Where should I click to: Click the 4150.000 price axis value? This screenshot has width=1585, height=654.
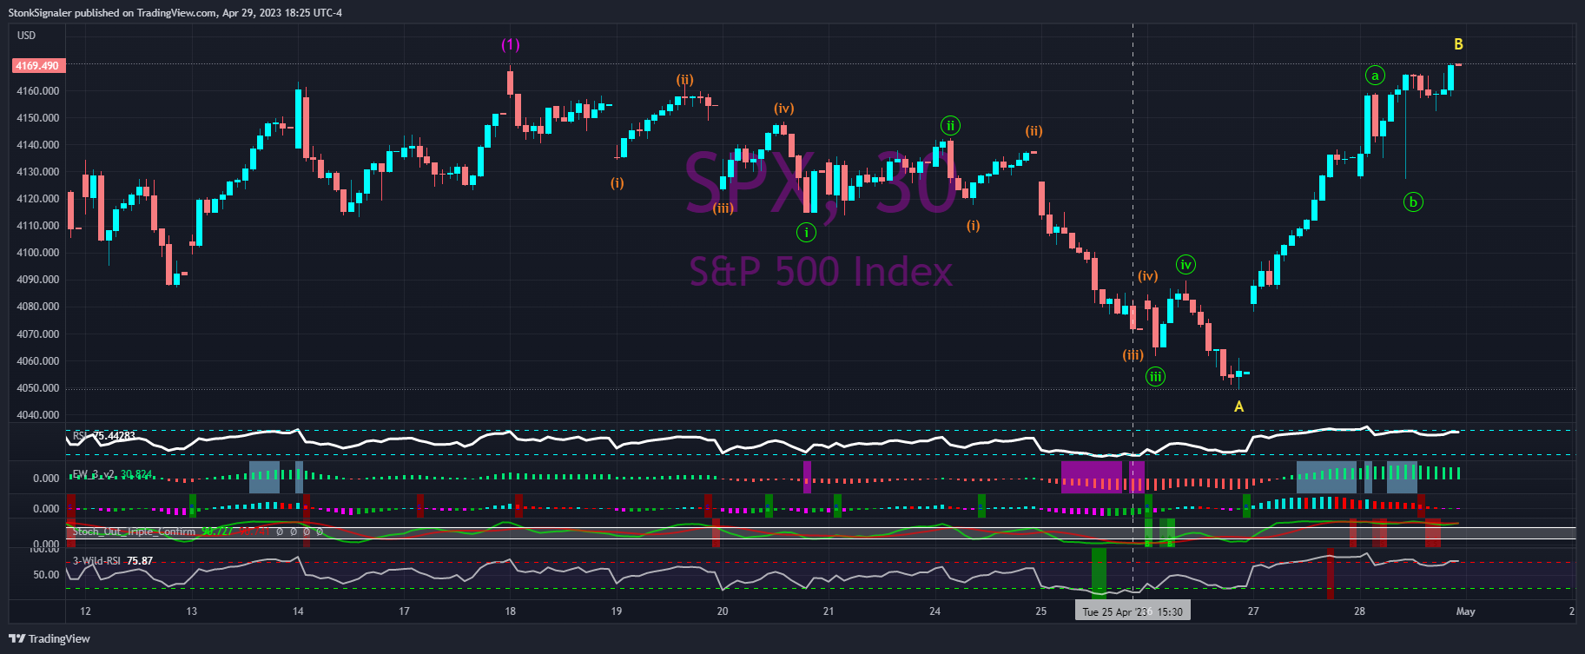click(x=37, y=118)
